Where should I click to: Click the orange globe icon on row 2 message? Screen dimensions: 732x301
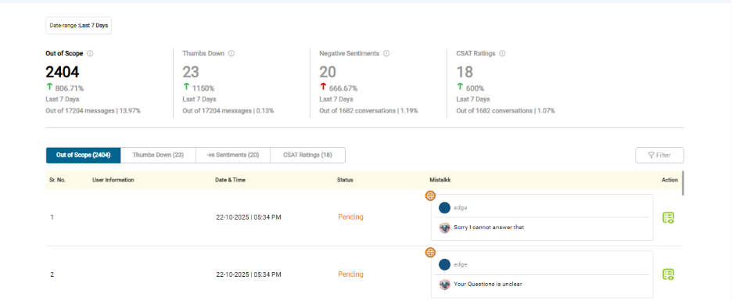click(430, 253)
